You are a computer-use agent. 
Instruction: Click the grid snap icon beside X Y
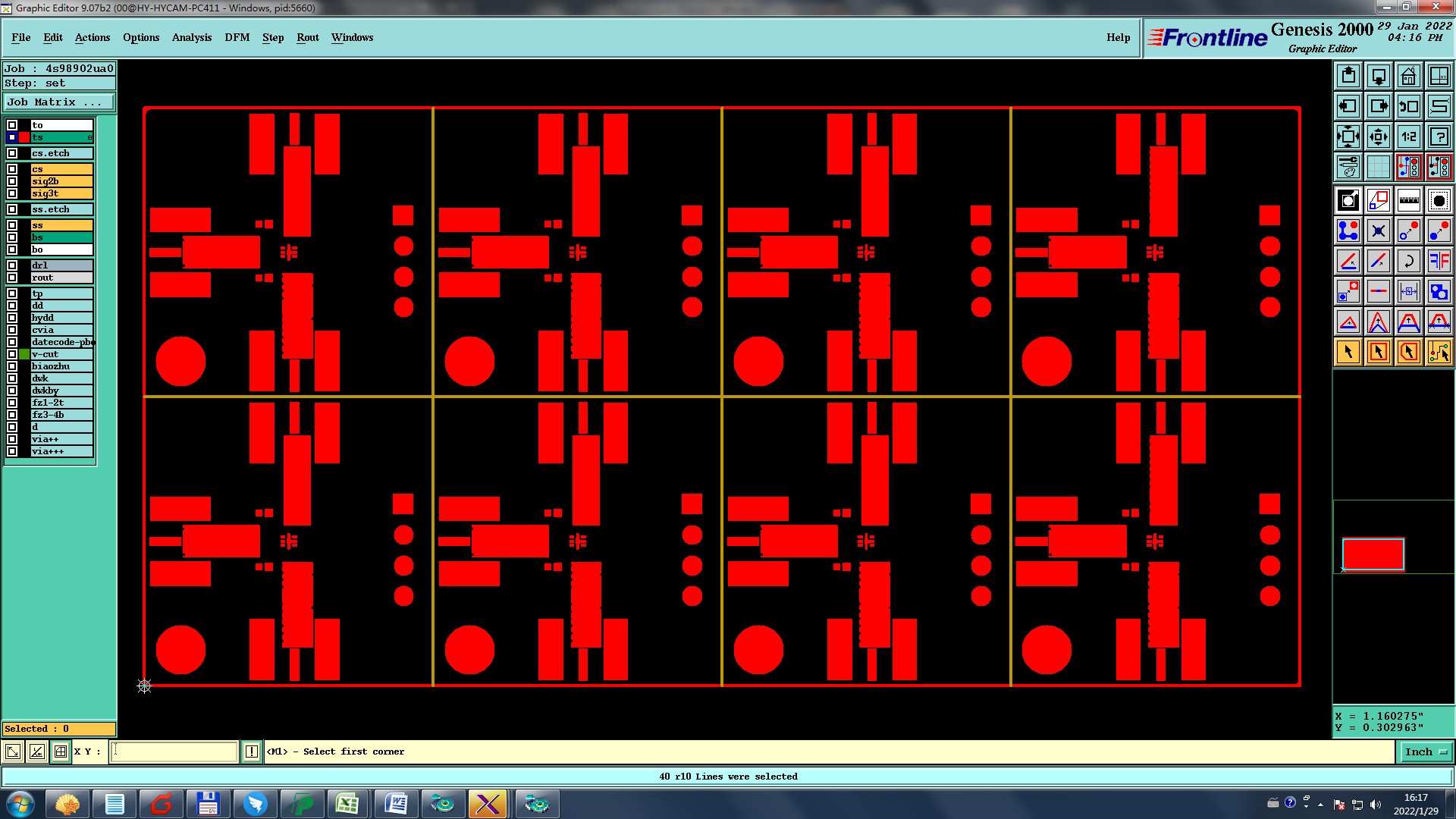[x=61, y=752]
